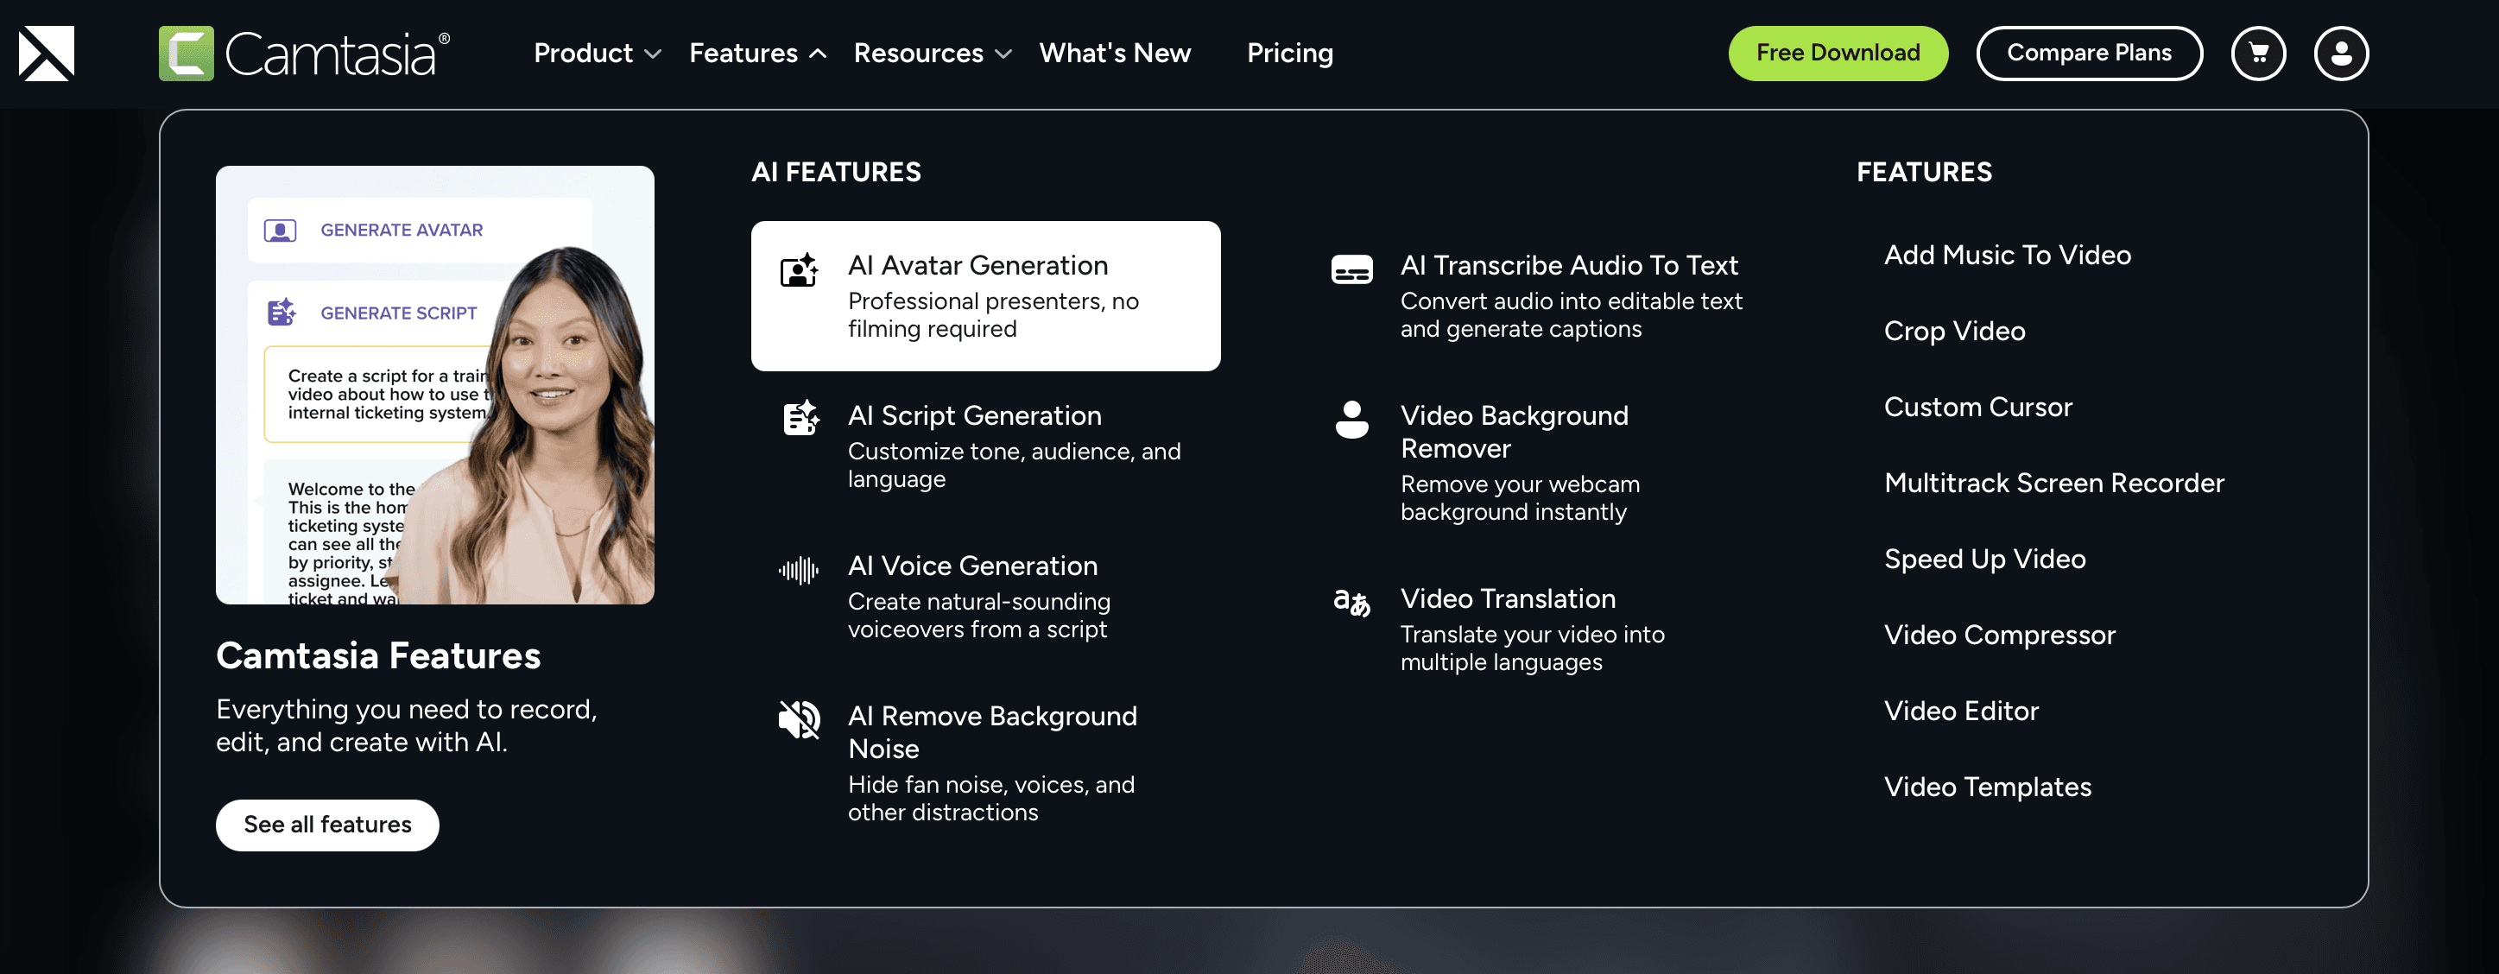This screenshot has height=974, width=2499.
Task: Click the AI Script Generation icon
Action: pos(800,418)
